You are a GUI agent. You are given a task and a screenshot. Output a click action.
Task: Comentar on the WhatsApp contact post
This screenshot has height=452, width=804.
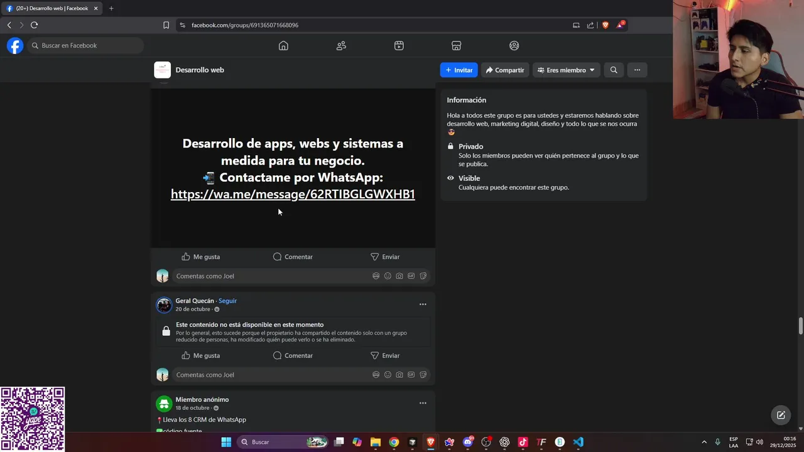tap(293, 257)
